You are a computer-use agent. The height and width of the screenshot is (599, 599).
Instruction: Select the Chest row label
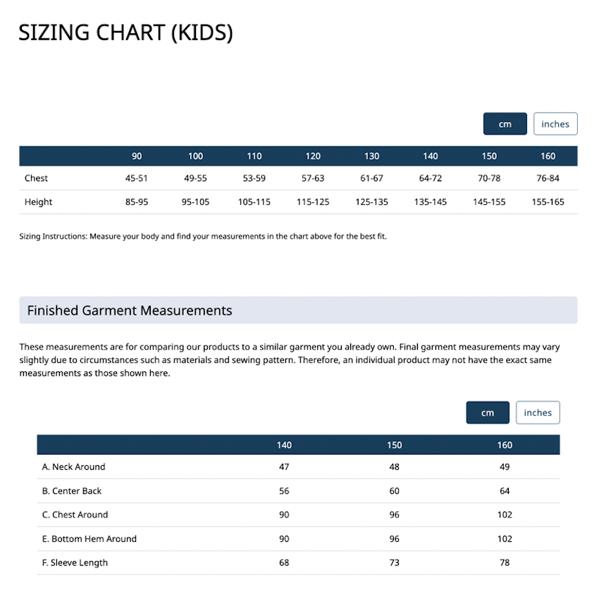[36, 178]
